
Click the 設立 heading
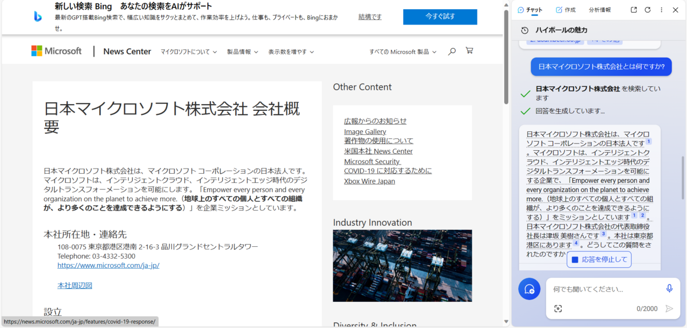[x=53, y=312]
